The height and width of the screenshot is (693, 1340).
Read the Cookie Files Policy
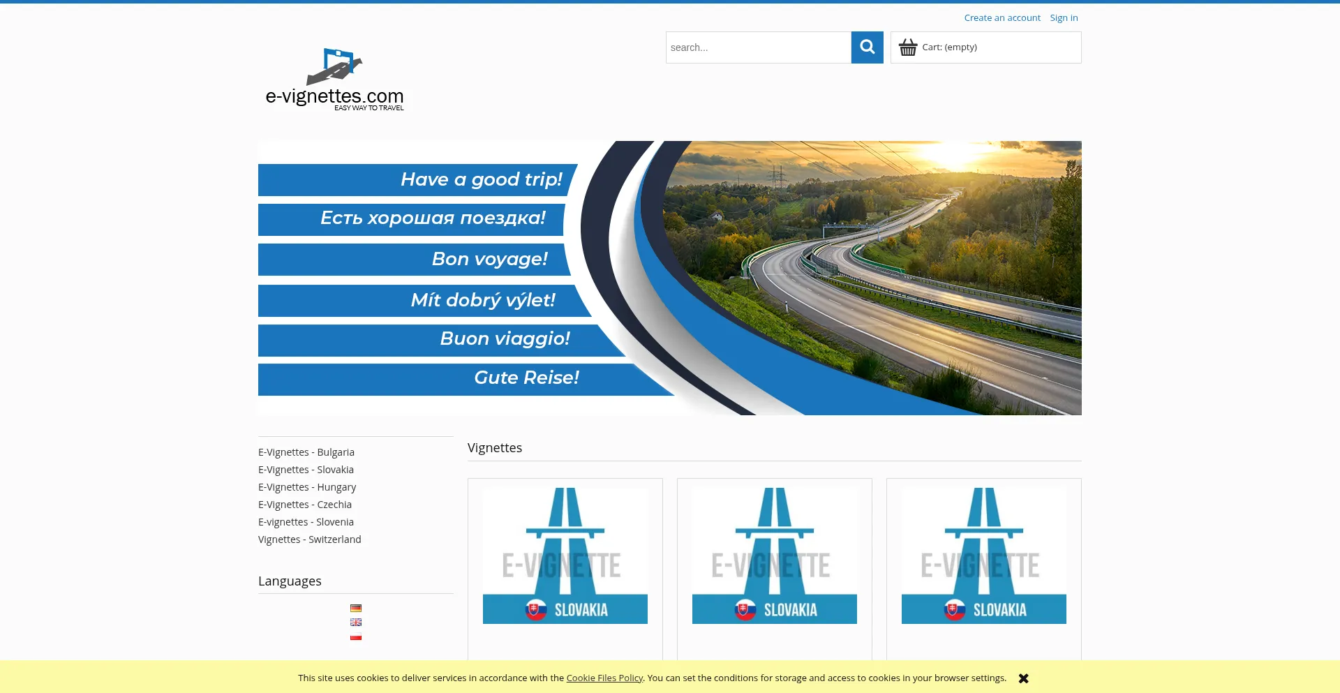(x=604, y=678)
